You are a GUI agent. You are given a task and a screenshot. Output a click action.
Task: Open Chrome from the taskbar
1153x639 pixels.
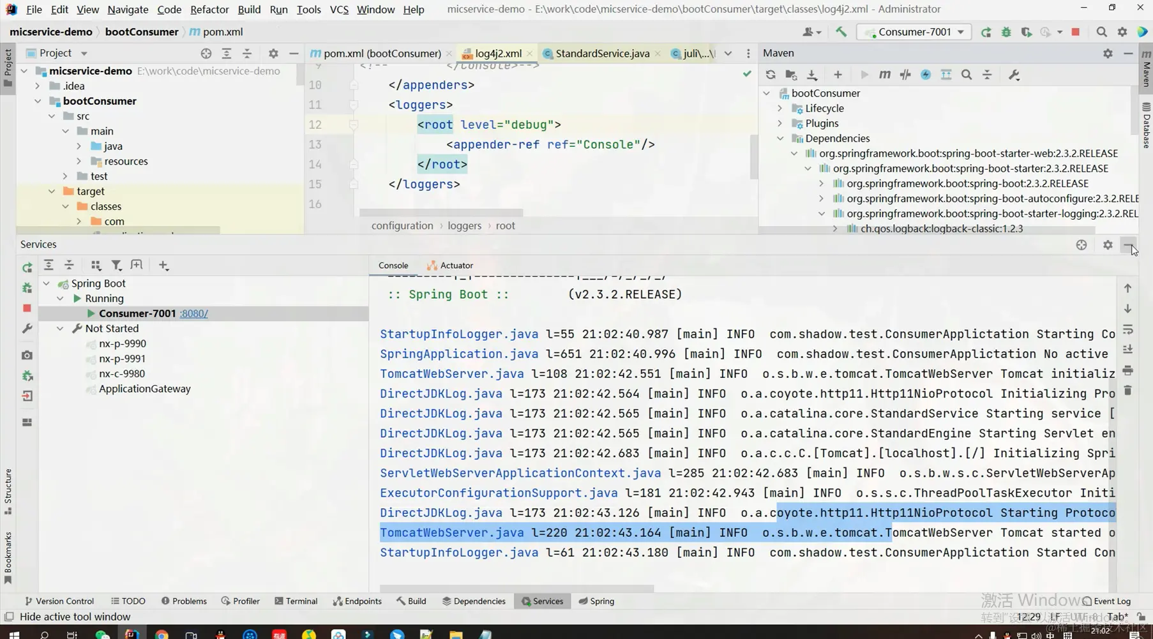pyautogui.click(x=162, y=635)
